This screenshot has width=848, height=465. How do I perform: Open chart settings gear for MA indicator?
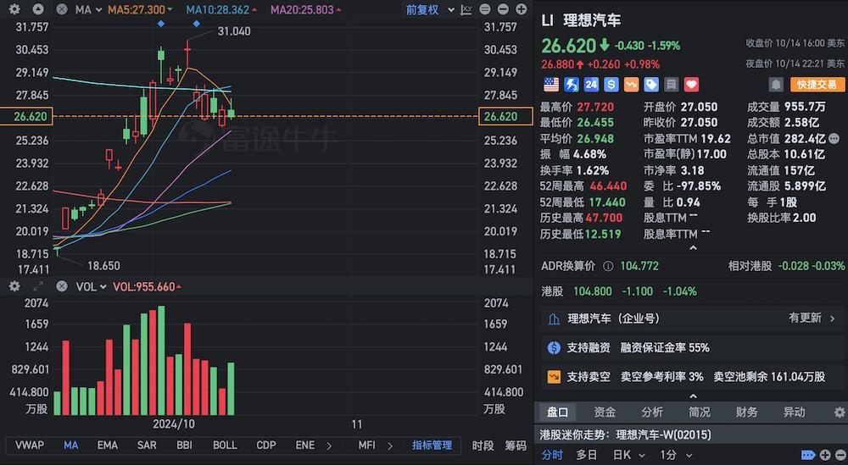[x=14, y=9]
